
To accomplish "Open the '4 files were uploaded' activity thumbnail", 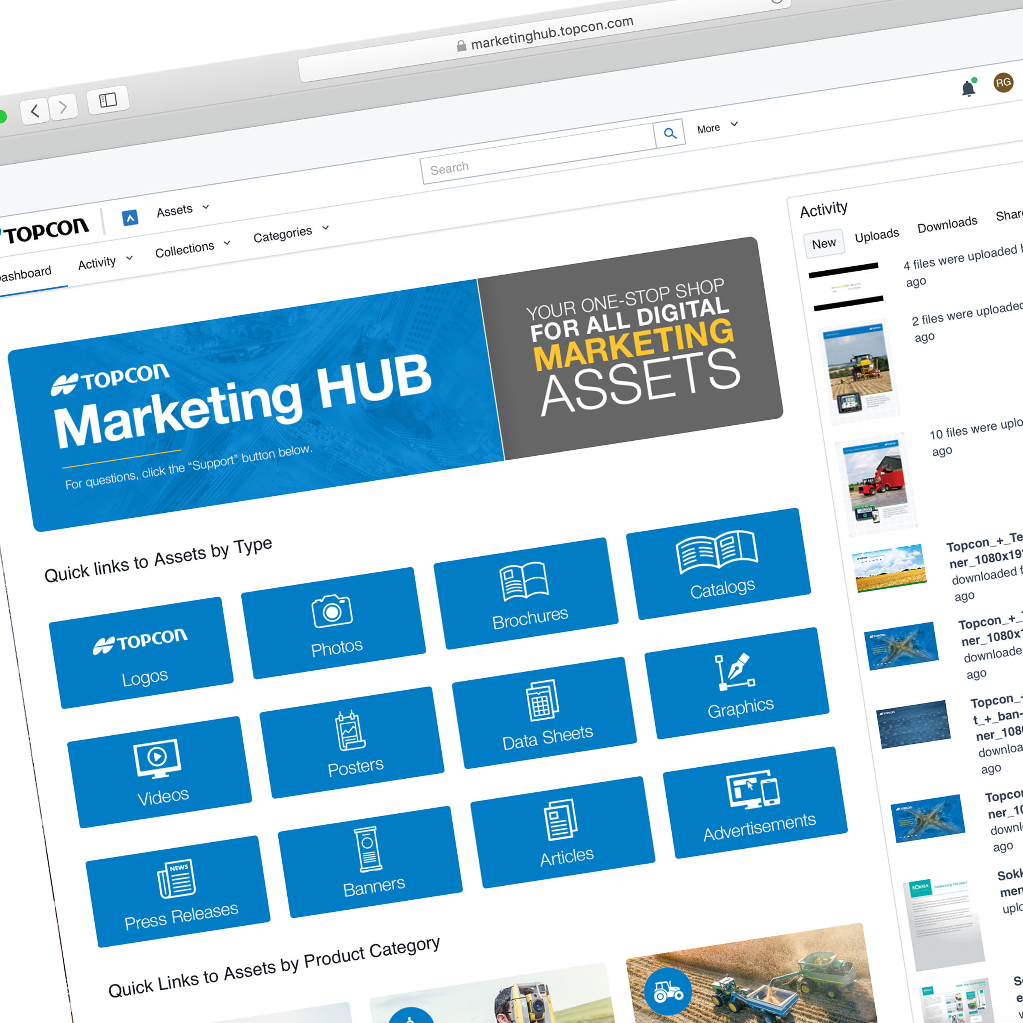I will pos(846,286).
